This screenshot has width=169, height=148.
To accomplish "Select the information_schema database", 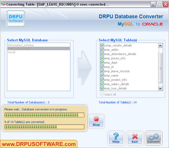I will click(39, 45).
